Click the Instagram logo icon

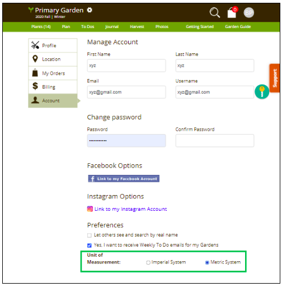(x=90, y=209)
